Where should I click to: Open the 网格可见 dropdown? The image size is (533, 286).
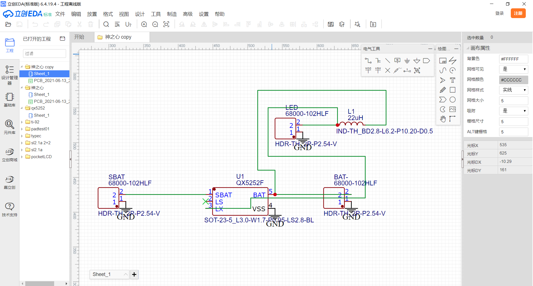point(514,69)
